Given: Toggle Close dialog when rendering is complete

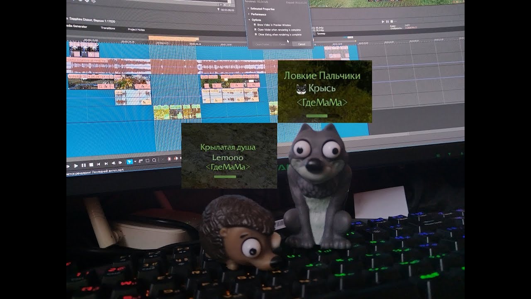Looking at the screenshot, I should pos(256,34).
